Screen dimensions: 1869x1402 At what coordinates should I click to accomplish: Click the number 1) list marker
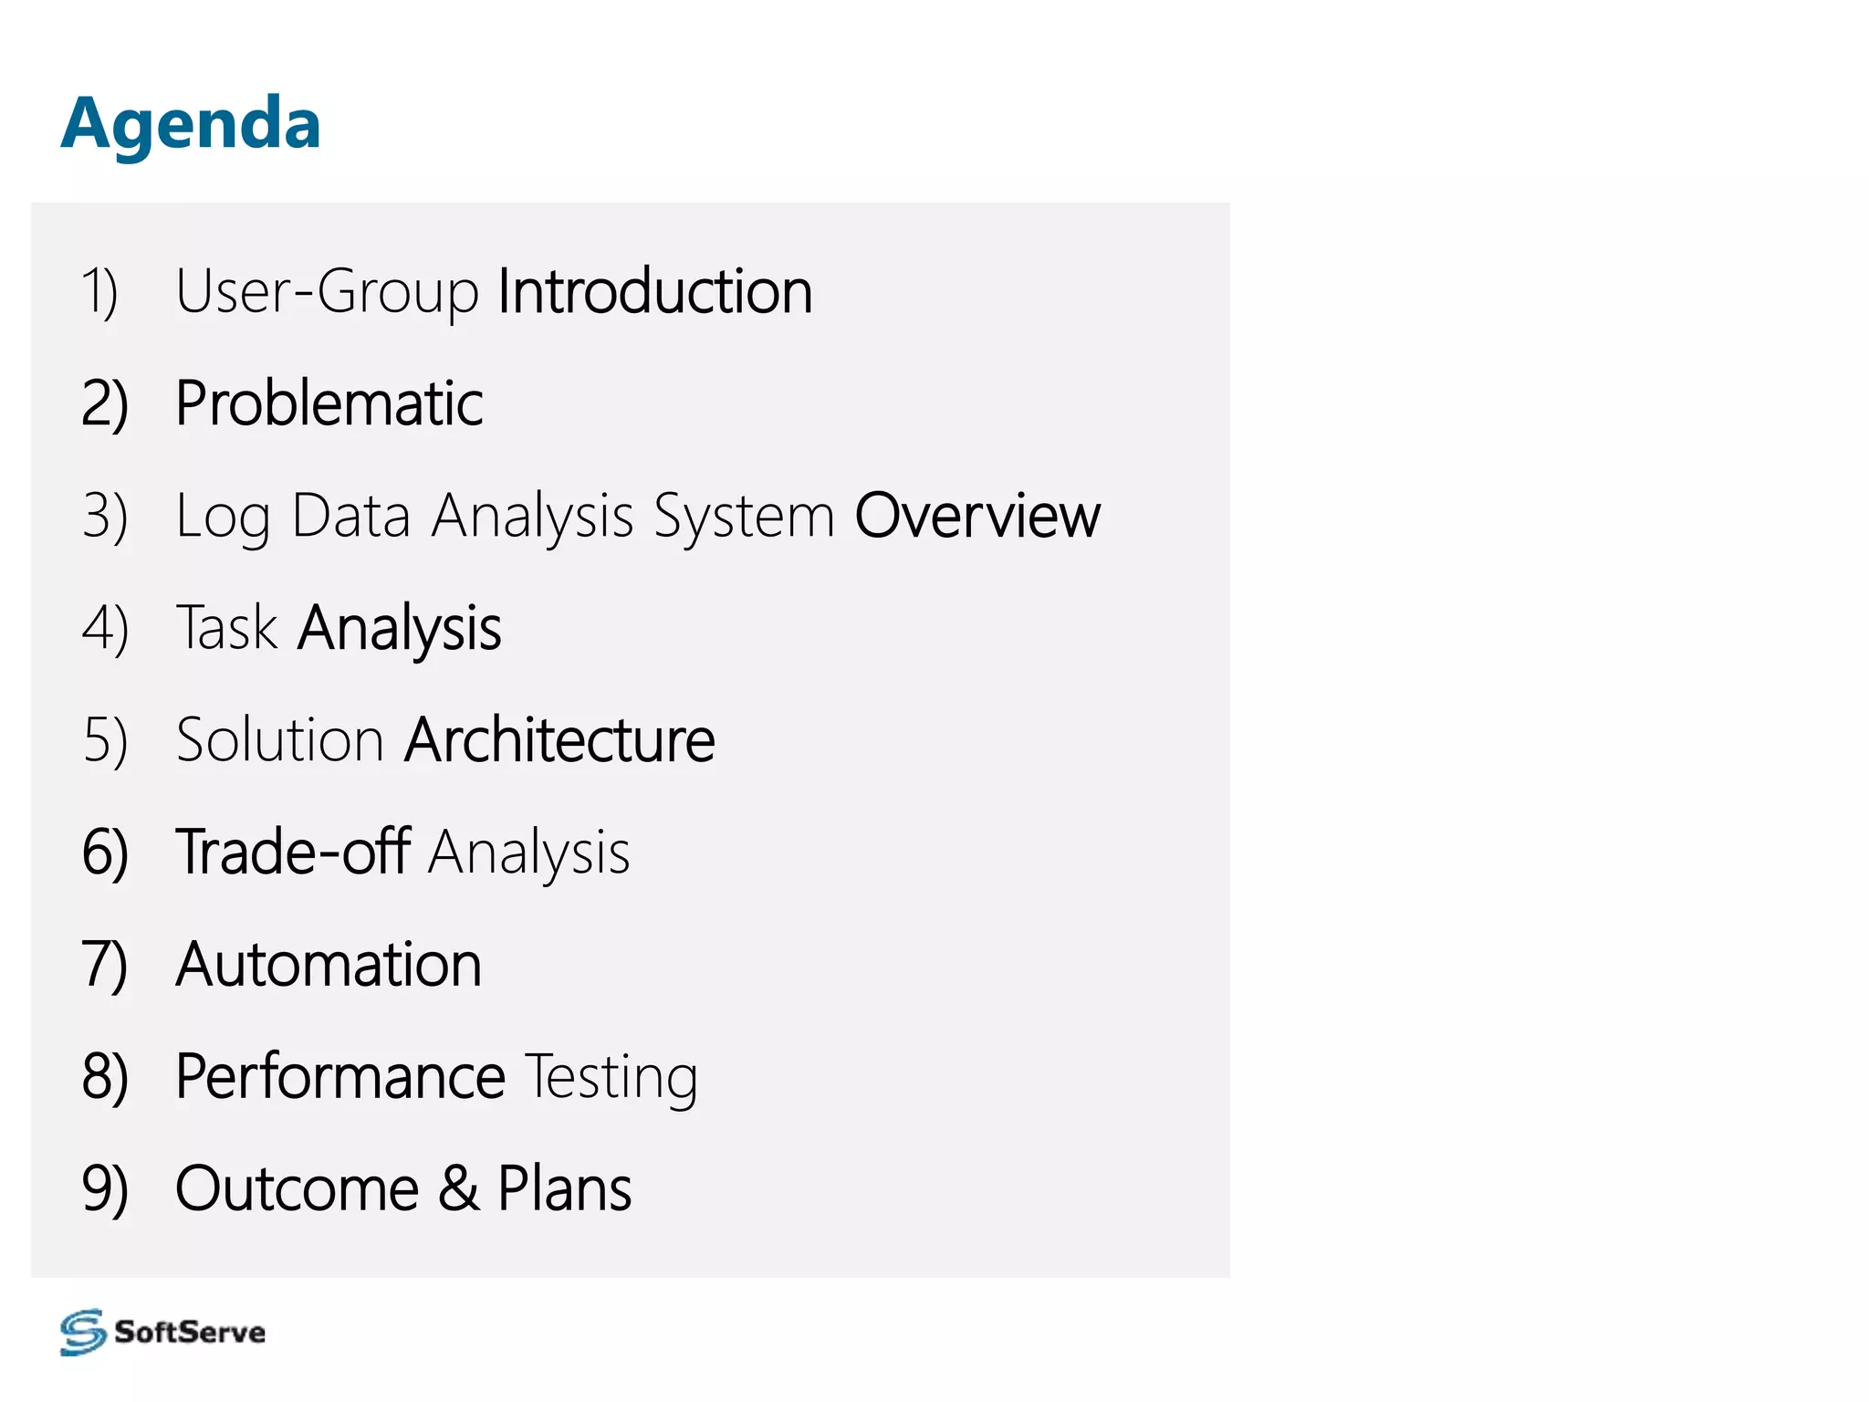point(100,292)
